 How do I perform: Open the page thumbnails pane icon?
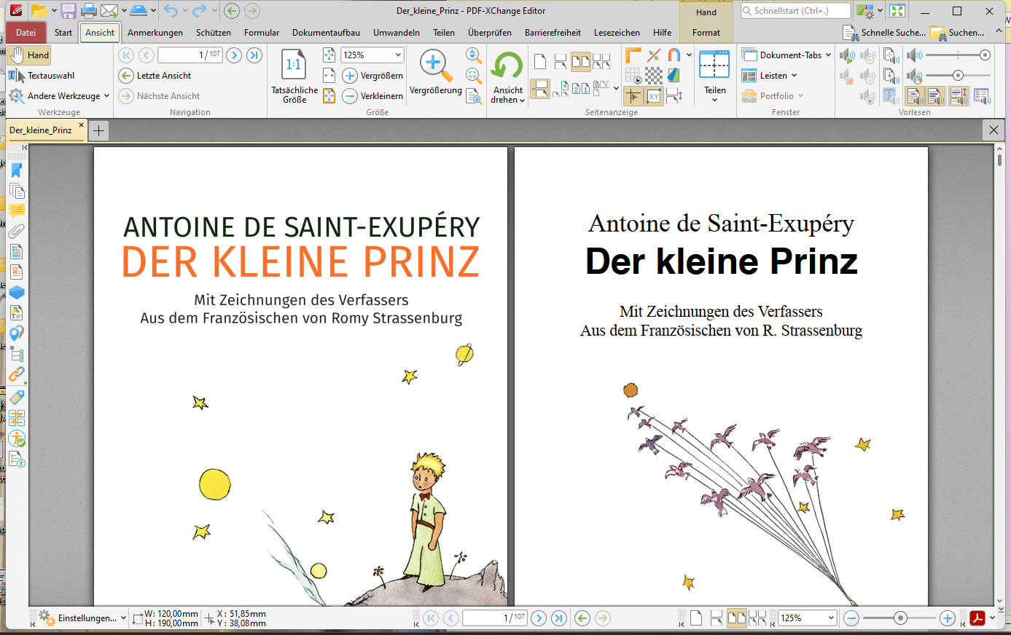click(x=16, y=191)
